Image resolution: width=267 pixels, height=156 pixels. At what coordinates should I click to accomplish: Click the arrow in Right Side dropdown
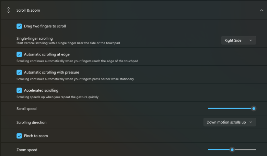(x=251, y=40)
